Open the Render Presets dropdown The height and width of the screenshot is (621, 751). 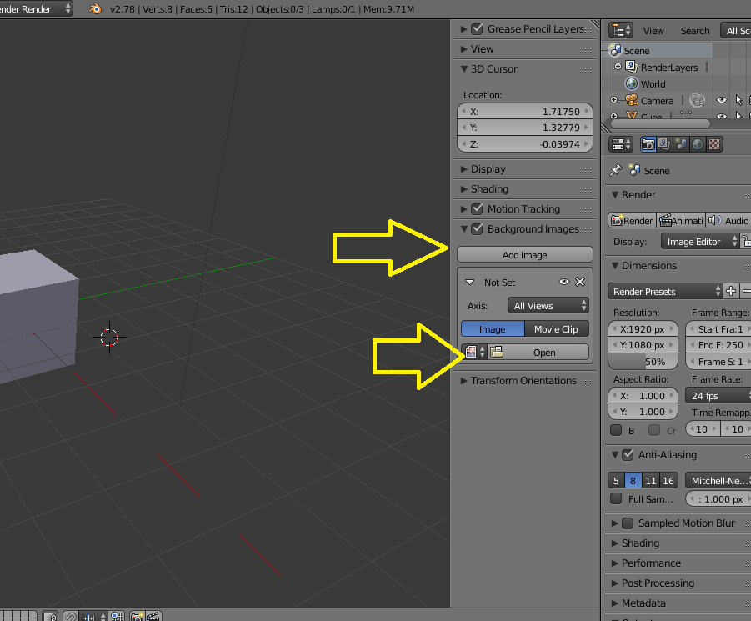coord(665,291)
